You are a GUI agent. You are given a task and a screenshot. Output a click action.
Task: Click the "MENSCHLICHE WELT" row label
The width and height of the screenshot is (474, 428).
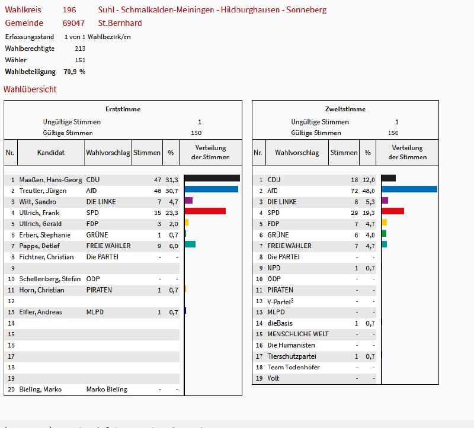(x=298, y=334)
